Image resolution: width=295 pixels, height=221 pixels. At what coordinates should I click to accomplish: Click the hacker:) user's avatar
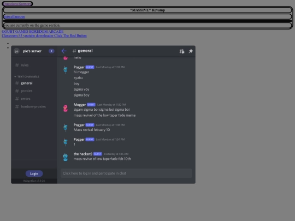pyautogui.click(x=66, y=157)
